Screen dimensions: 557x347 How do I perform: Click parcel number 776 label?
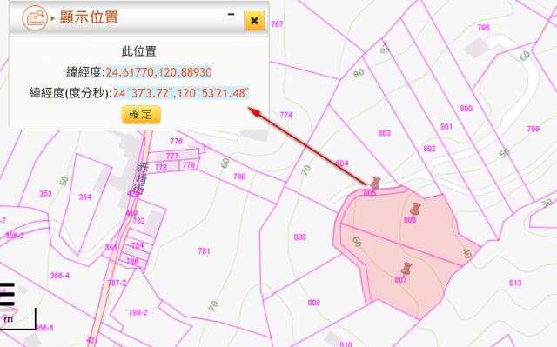pos(176,142)
